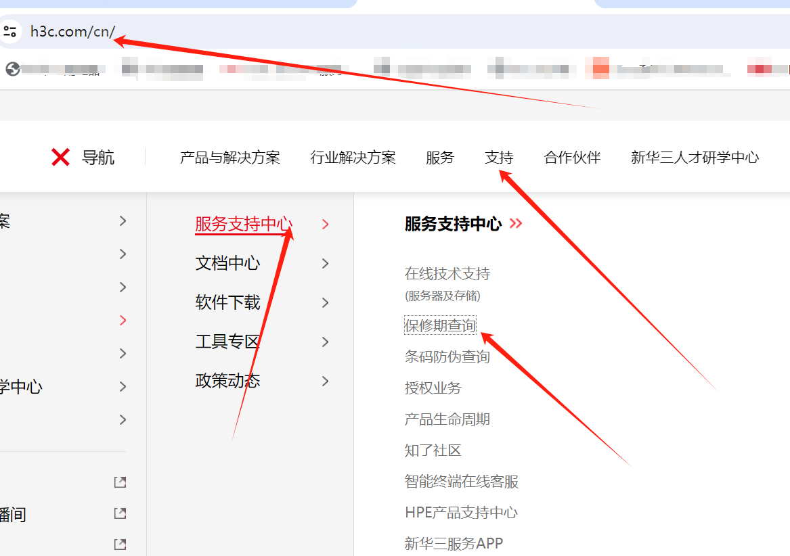Image resolution: width=790 pixels, height=556 pixels.
Task: Select 服务支持中心 in the middle column
Action: click(x=244, y=224)
